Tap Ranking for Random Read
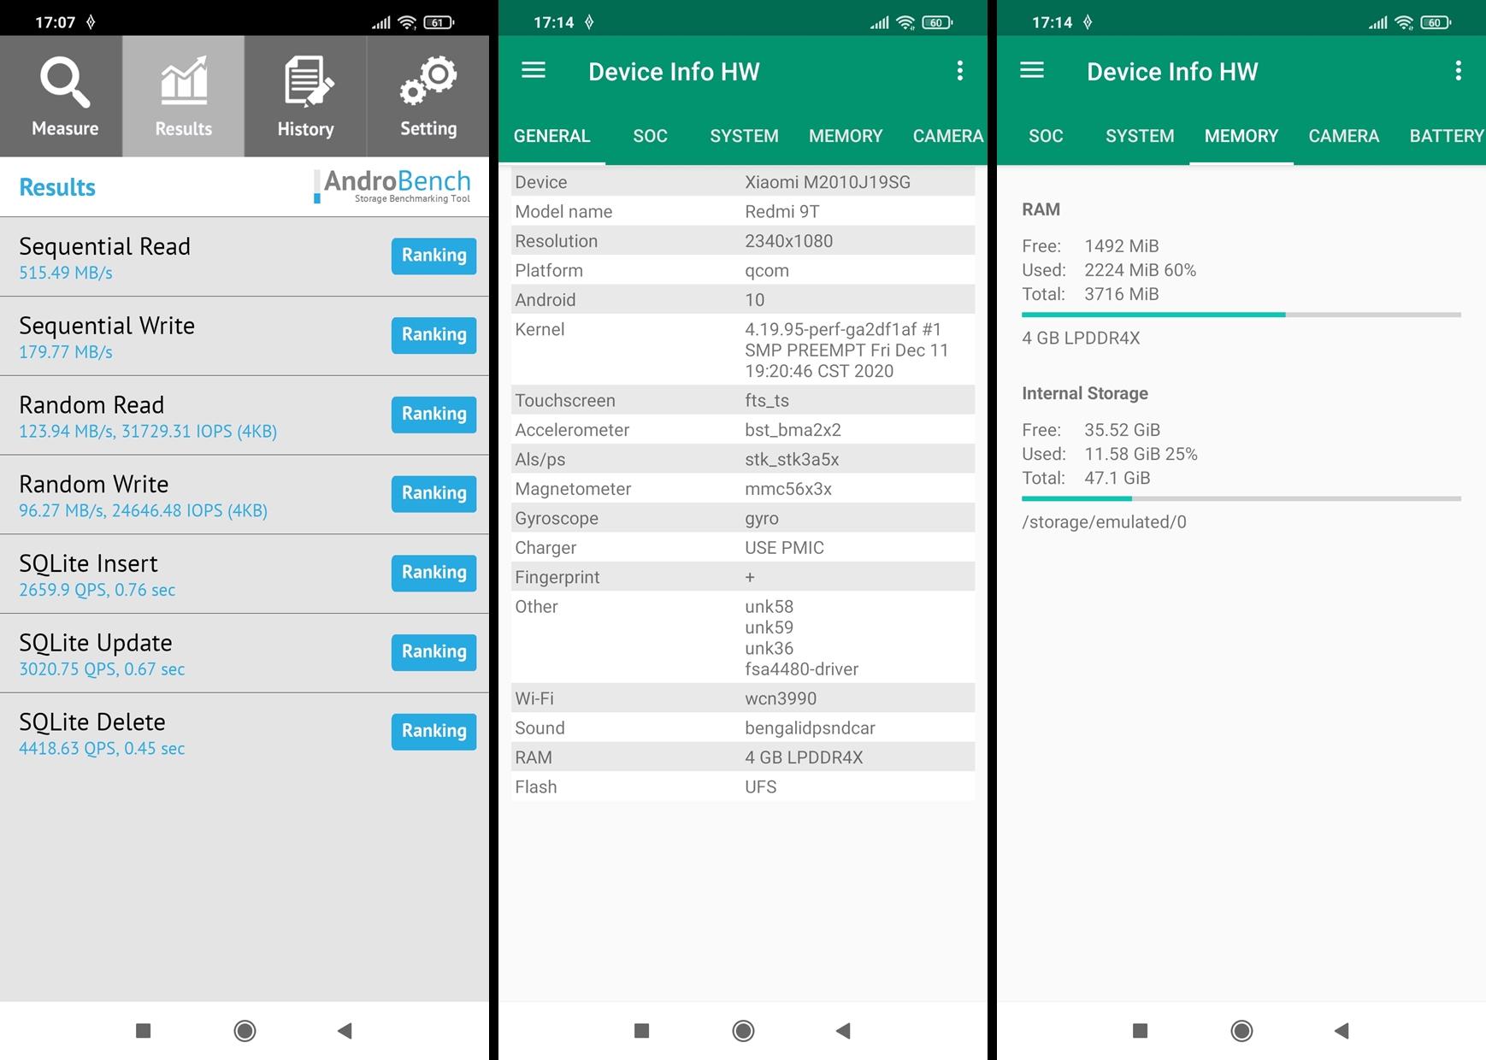1486x1060 pixels. point(433,415)
